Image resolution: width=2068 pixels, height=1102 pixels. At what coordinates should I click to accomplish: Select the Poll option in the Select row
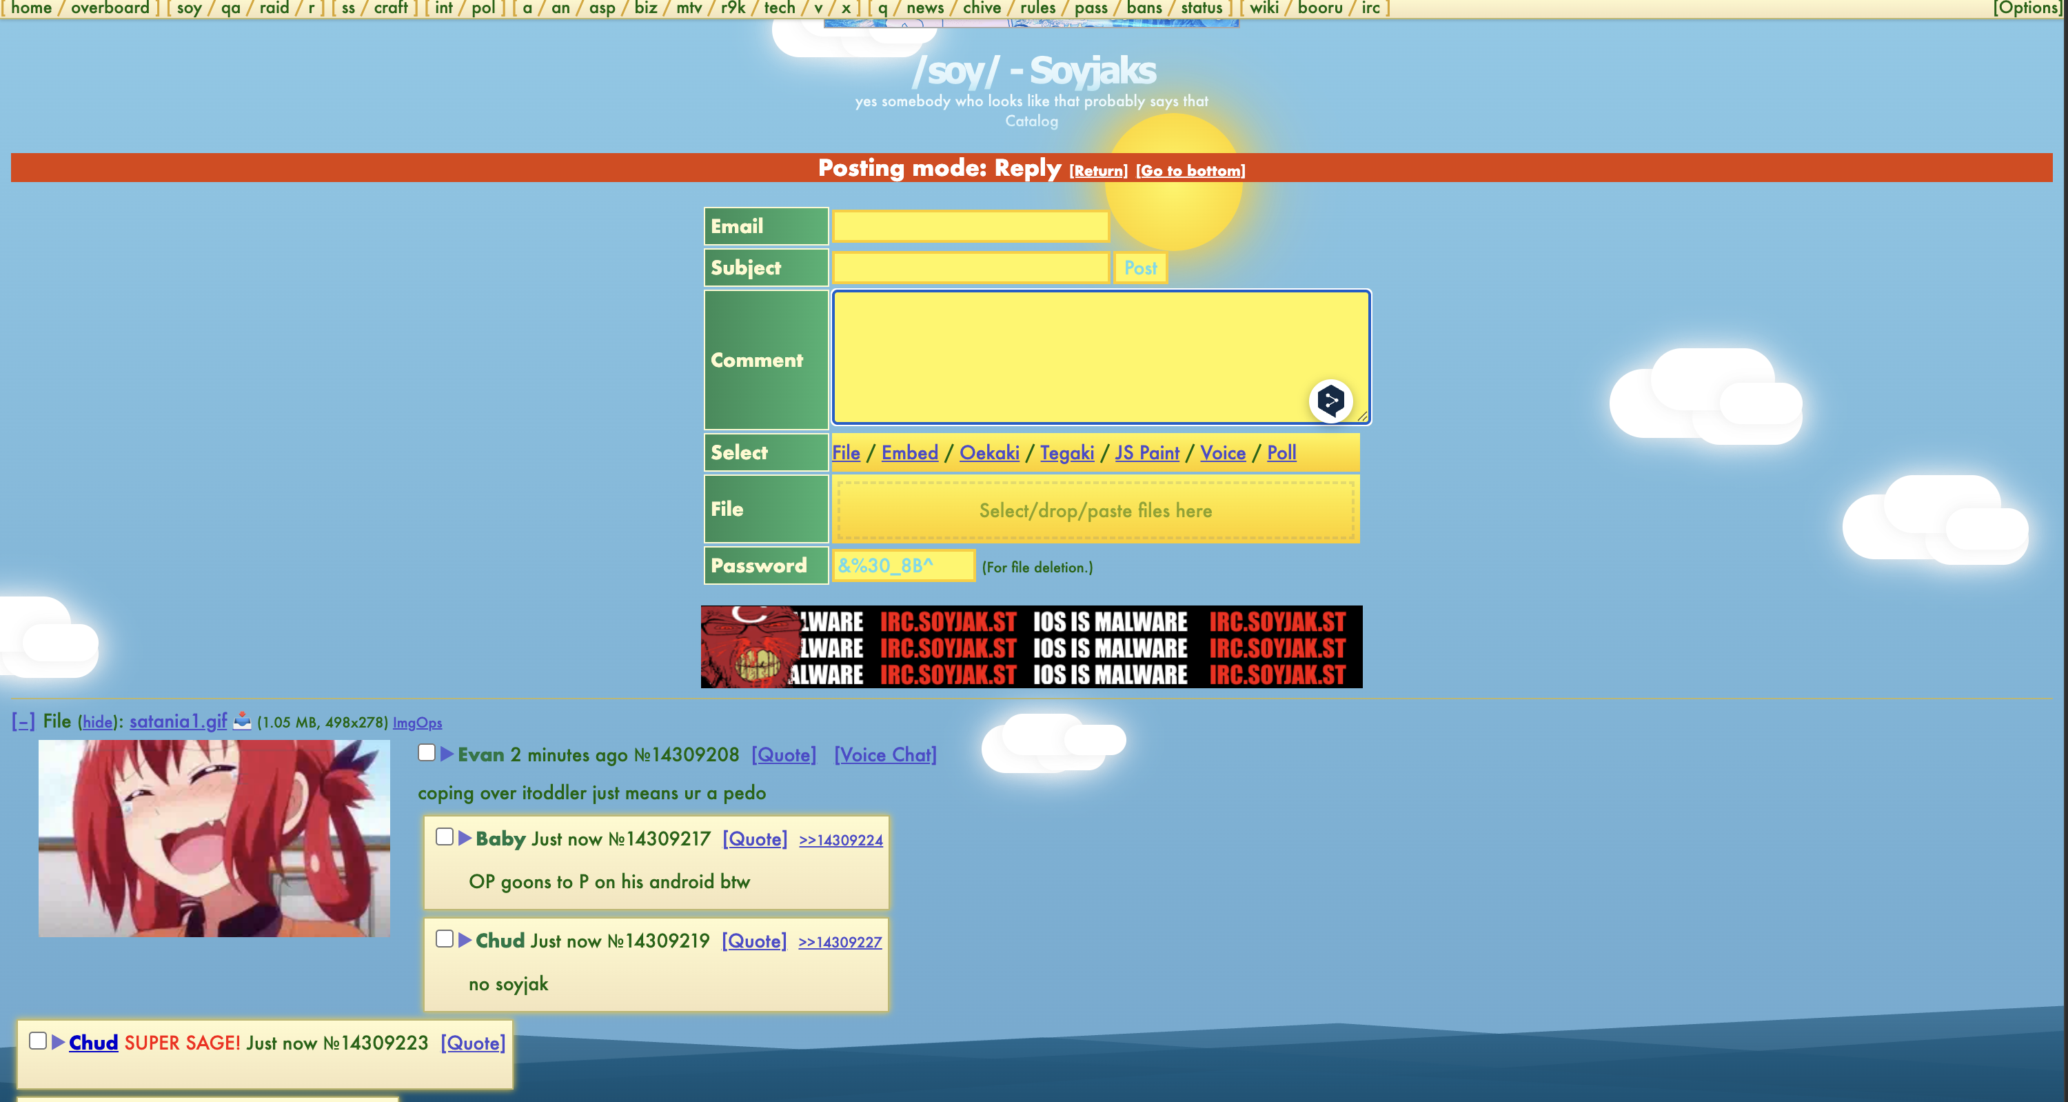click(1281, 453)
